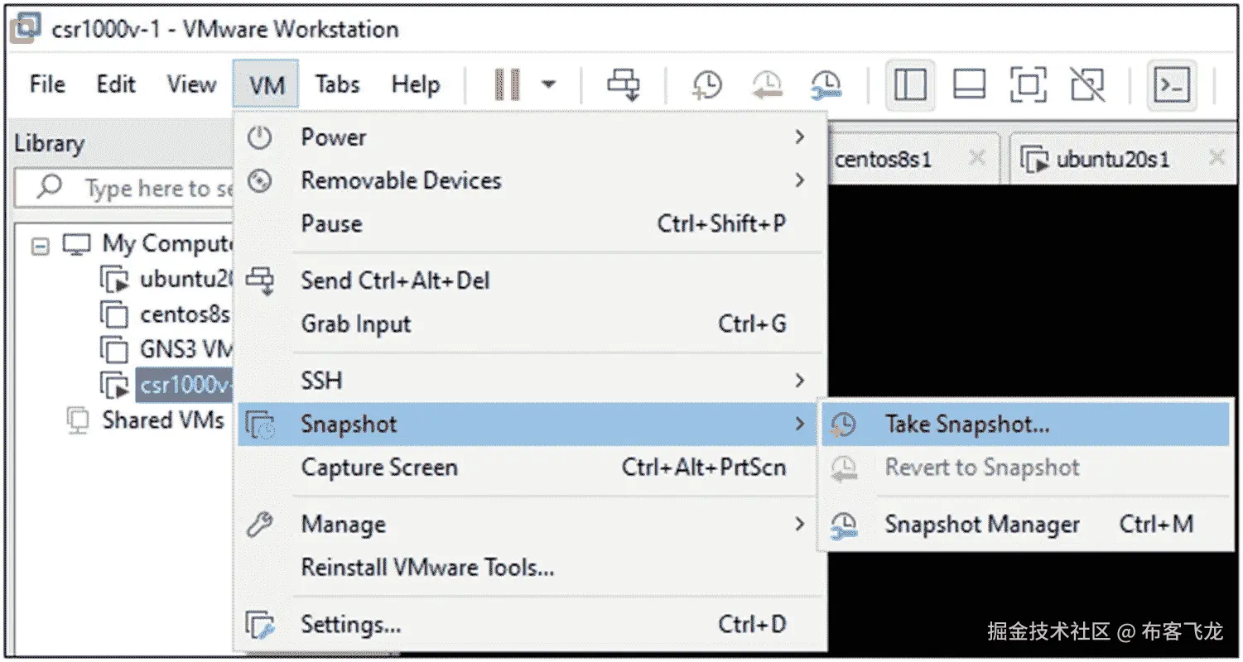This screenshot has width=1243, height=662.
Task: Collapse the My Computer tree node
Action: (40, 246)
